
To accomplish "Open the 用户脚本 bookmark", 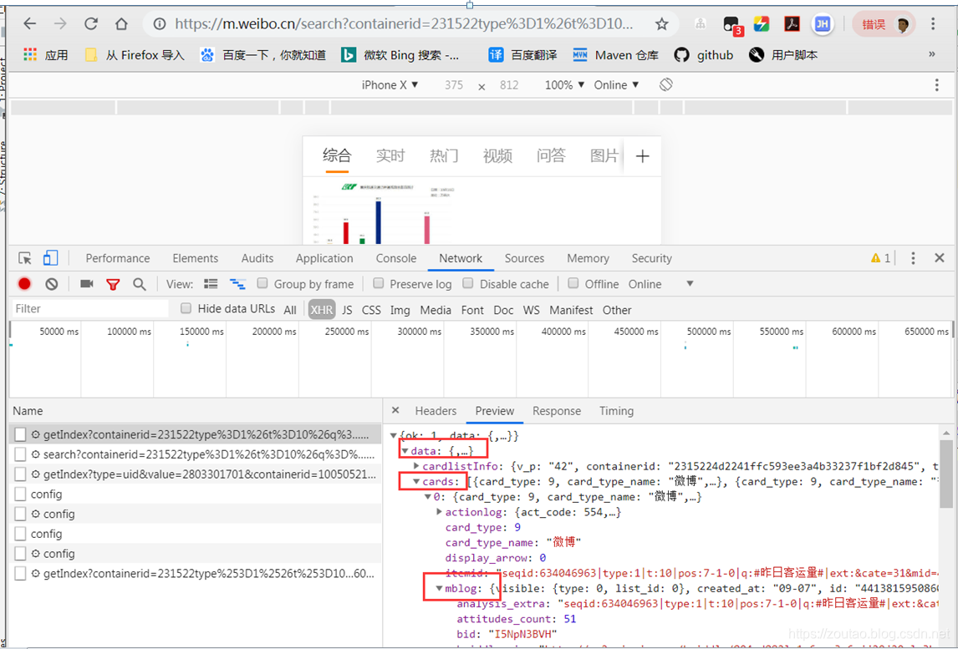I will click(x=783, y=55).
